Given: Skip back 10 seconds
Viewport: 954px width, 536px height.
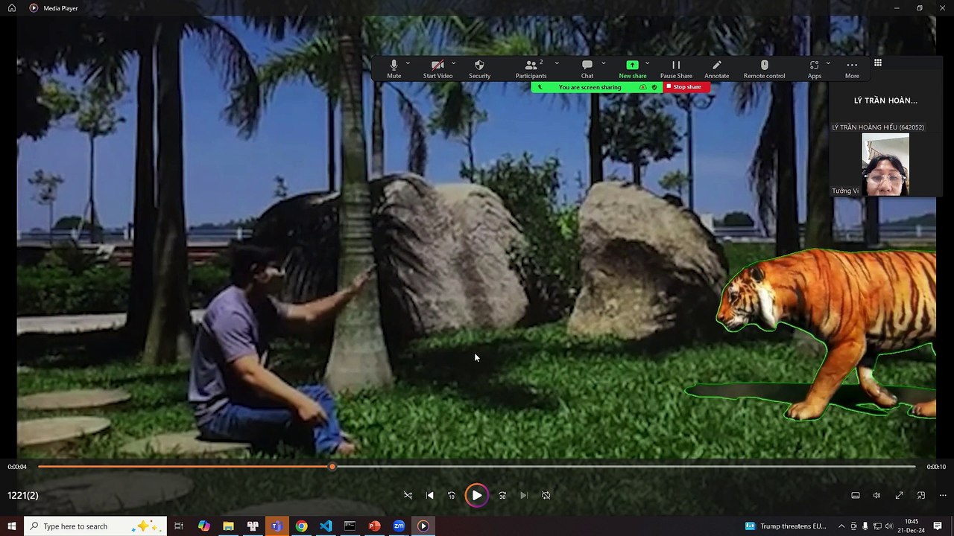Looking at the screenshot, I should point(452,495).
